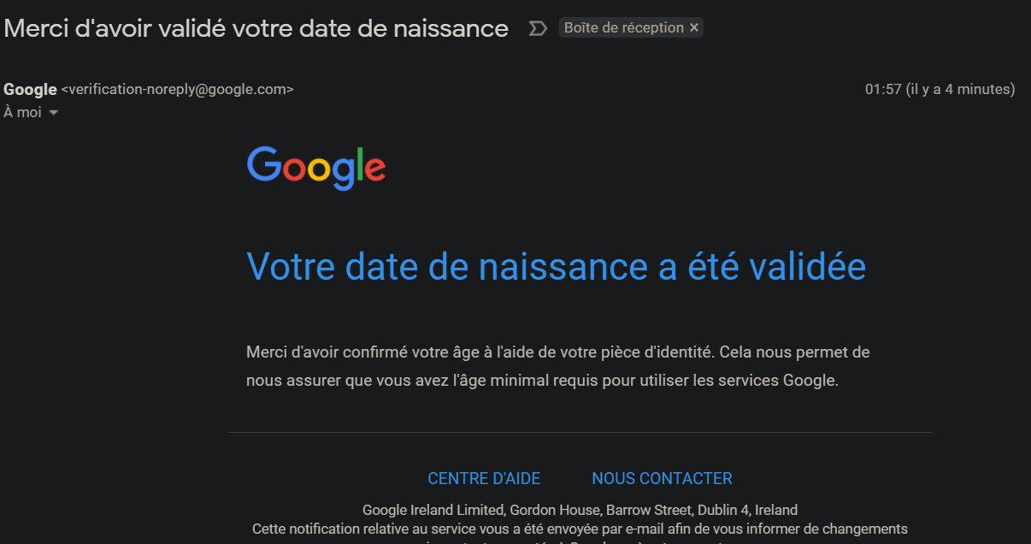The height and width of the screenshot is (544, 1031).
Task: Click the importance marker icon beside subject
Action: (x=537, y=28)
